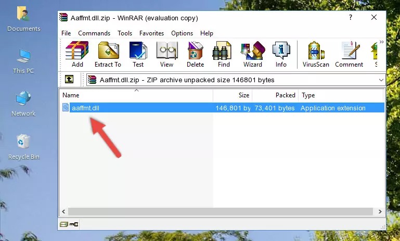The width and height of the screenshot is (400, 241).
Task: Select the Recycle Bin desktop icon
Action: (x=23, y=147)
